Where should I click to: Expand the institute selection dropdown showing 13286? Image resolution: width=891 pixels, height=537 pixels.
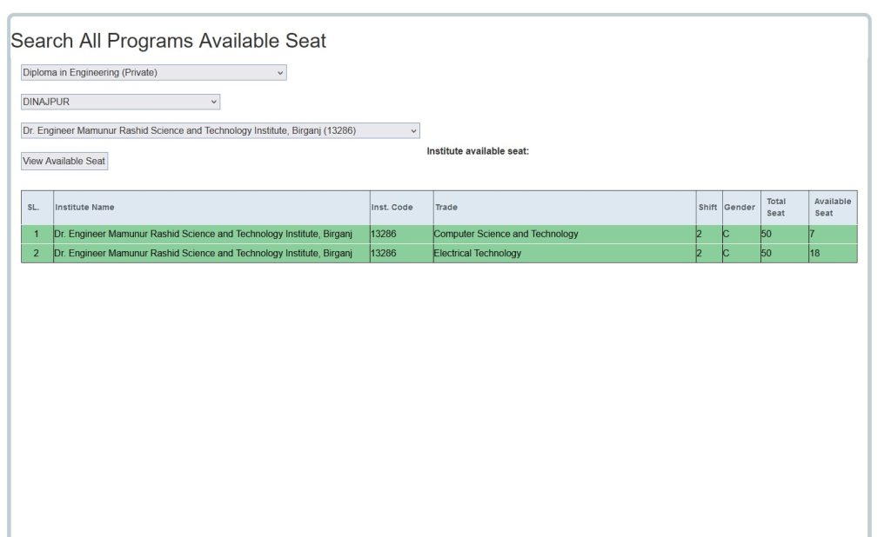click(220, 130)
